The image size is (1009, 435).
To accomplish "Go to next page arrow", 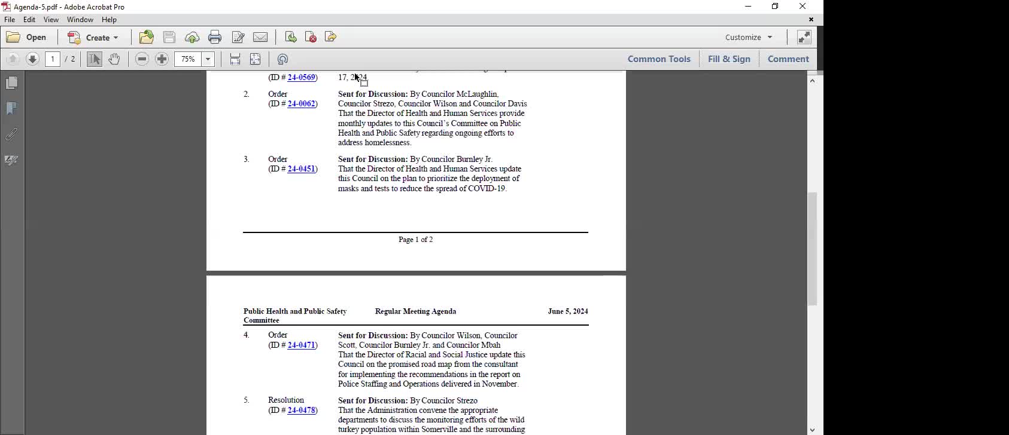I will click(33, 59).
